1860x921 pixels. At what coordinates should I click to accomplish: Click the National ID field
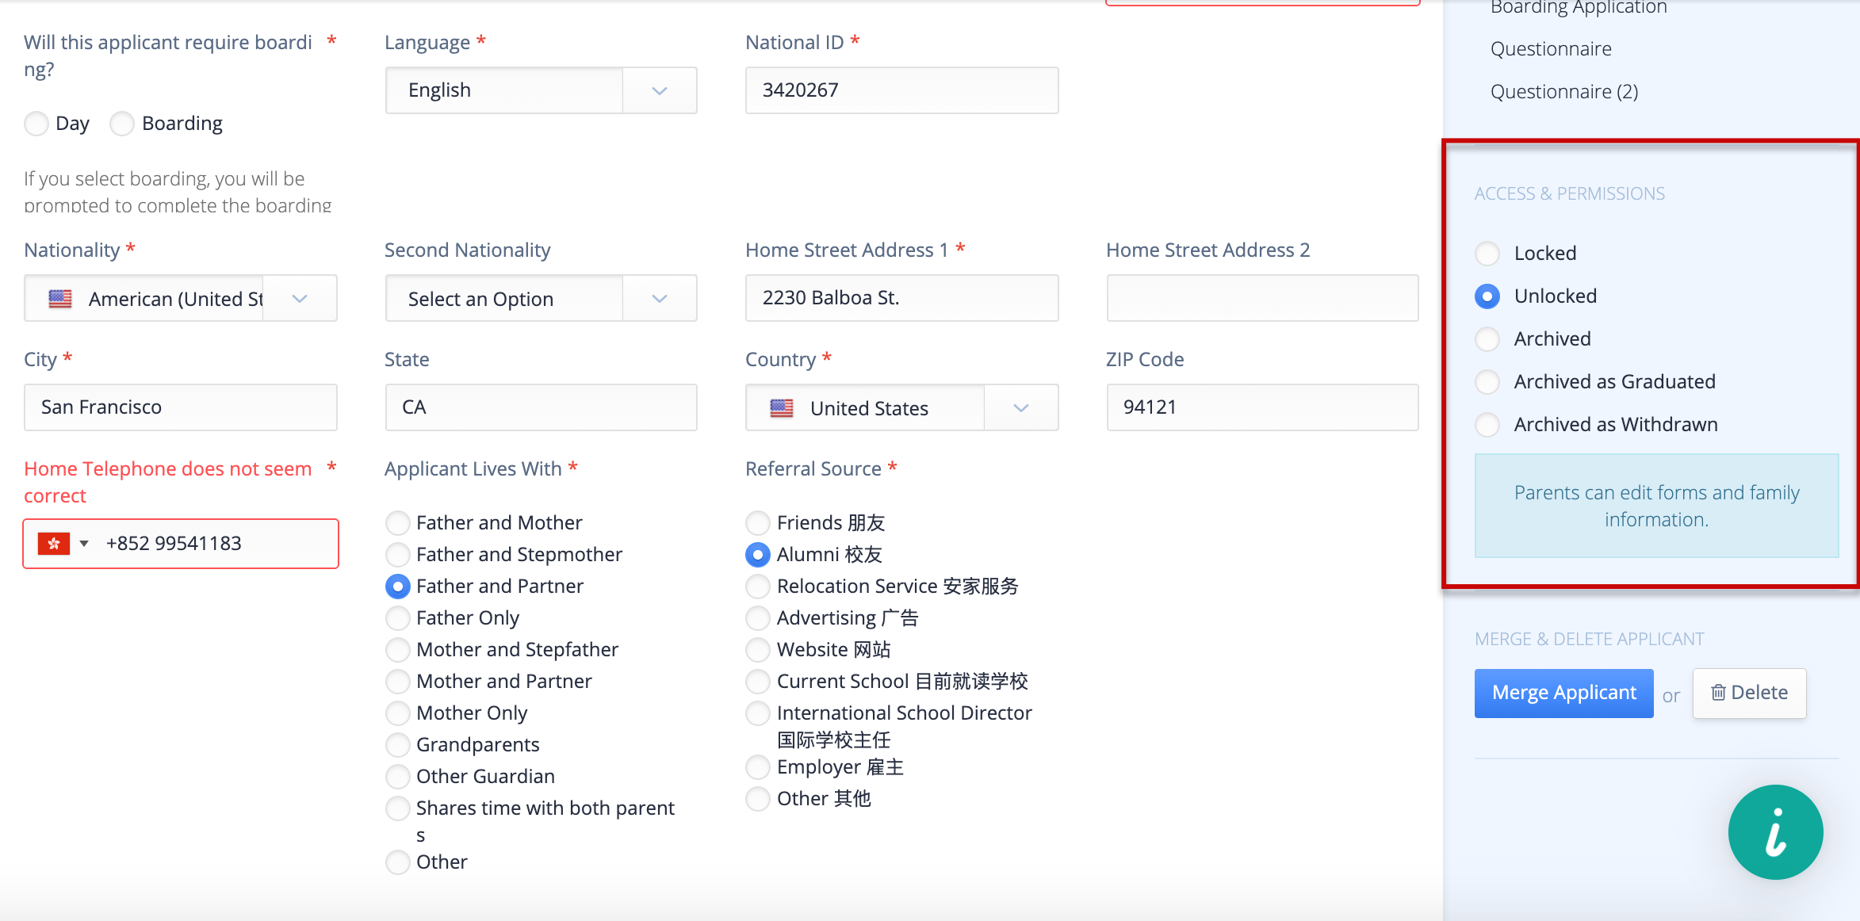click(901, 90)
